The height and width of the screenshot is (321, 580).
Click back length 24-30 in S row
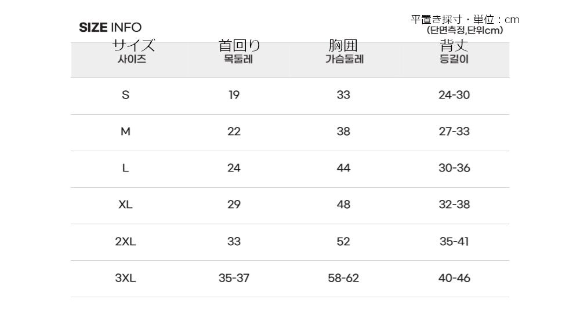tap(454, 95)
